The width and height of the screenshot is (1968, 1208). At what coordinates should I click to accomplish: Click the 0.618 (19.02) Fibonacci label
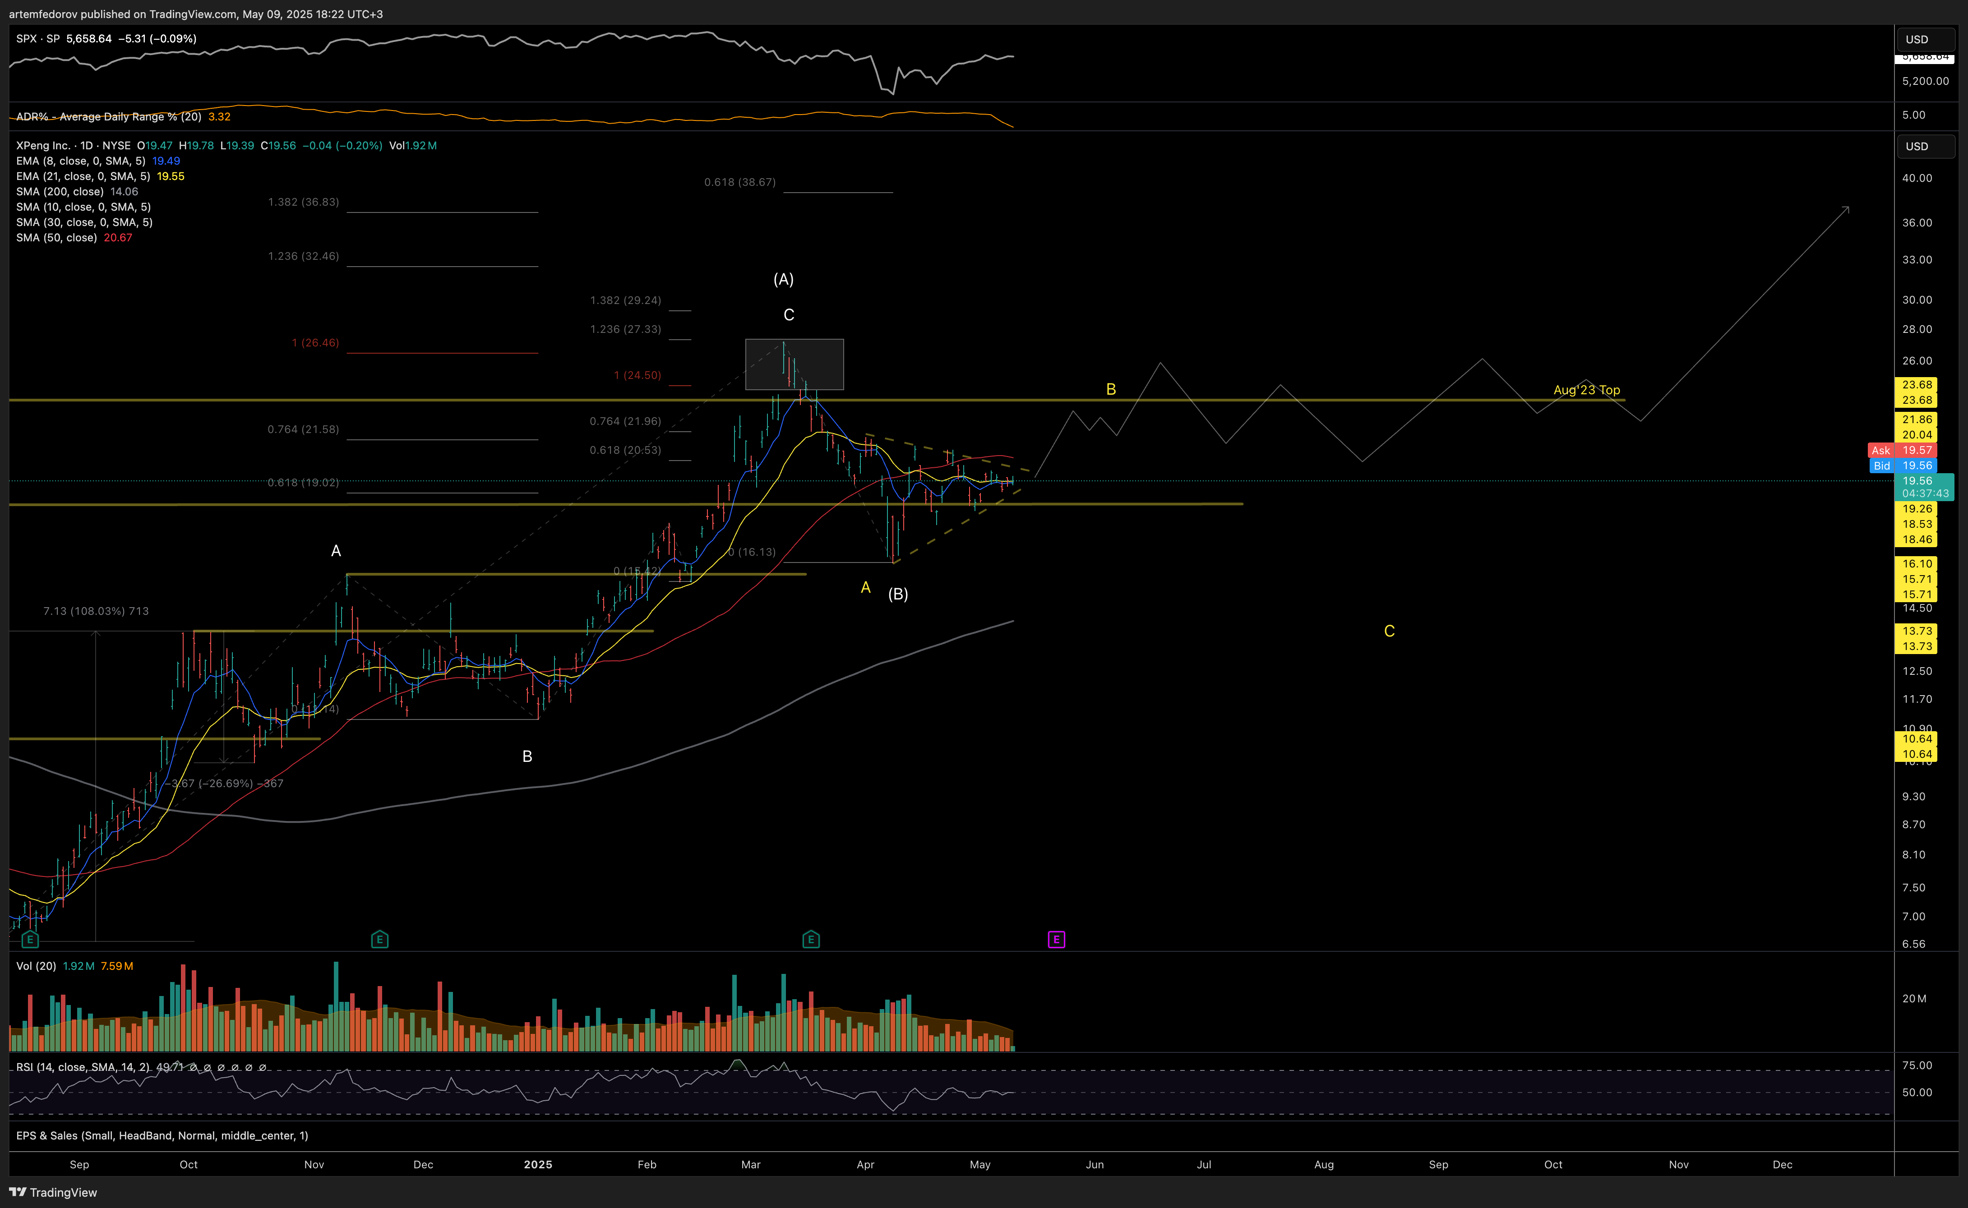[304, 483]
